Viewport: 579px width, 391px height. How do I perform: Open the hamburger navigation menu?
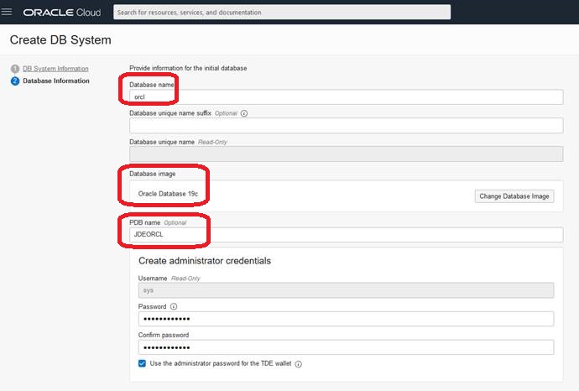click(6, 12)
